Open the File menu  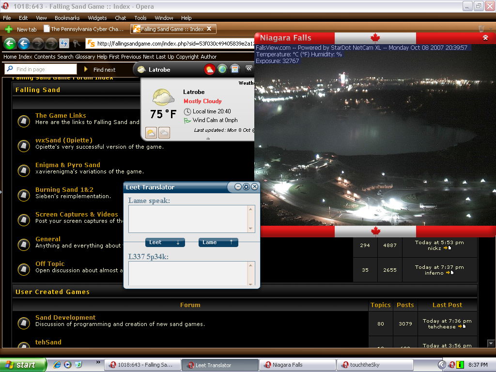[x=7, y=18]
